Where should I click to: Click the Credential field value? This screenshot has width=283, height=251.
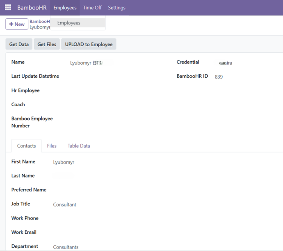pyautogui.click(x=226, y=63)
